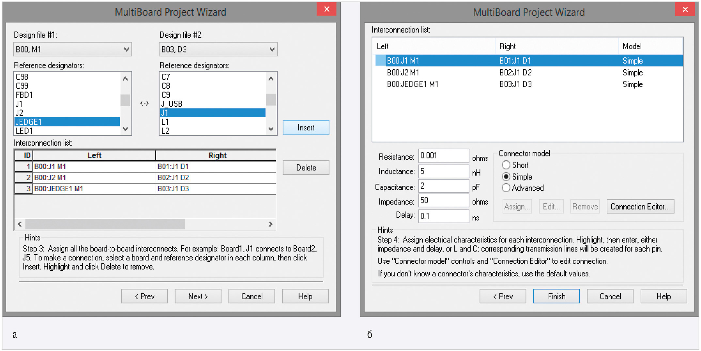Open the Design file #1 dropdown
This screenshot has height=351, width=701.
tap(72, 50)
